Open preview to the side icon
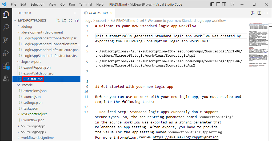The height and width of the screenshot is (141, 272). [253, 13]
